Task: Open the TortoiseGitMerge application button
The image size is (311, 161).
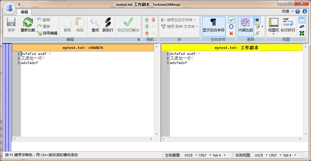Action: coord(9,8)
